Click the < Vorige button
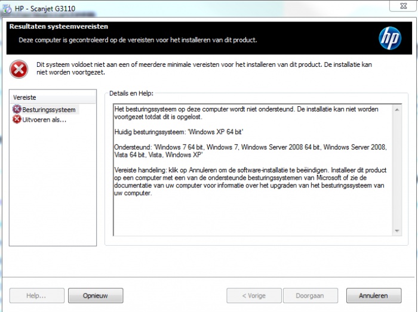418x312 pixels. click(x=254, y=295)
